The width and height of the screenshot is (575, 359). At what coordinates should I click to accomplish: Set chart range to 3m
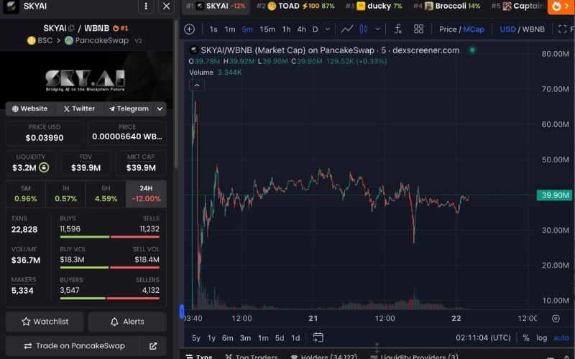tap(245, 338)
